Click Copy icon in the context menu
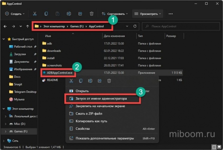Viewport: 223px width, 150px height. [x=81, y=81]
